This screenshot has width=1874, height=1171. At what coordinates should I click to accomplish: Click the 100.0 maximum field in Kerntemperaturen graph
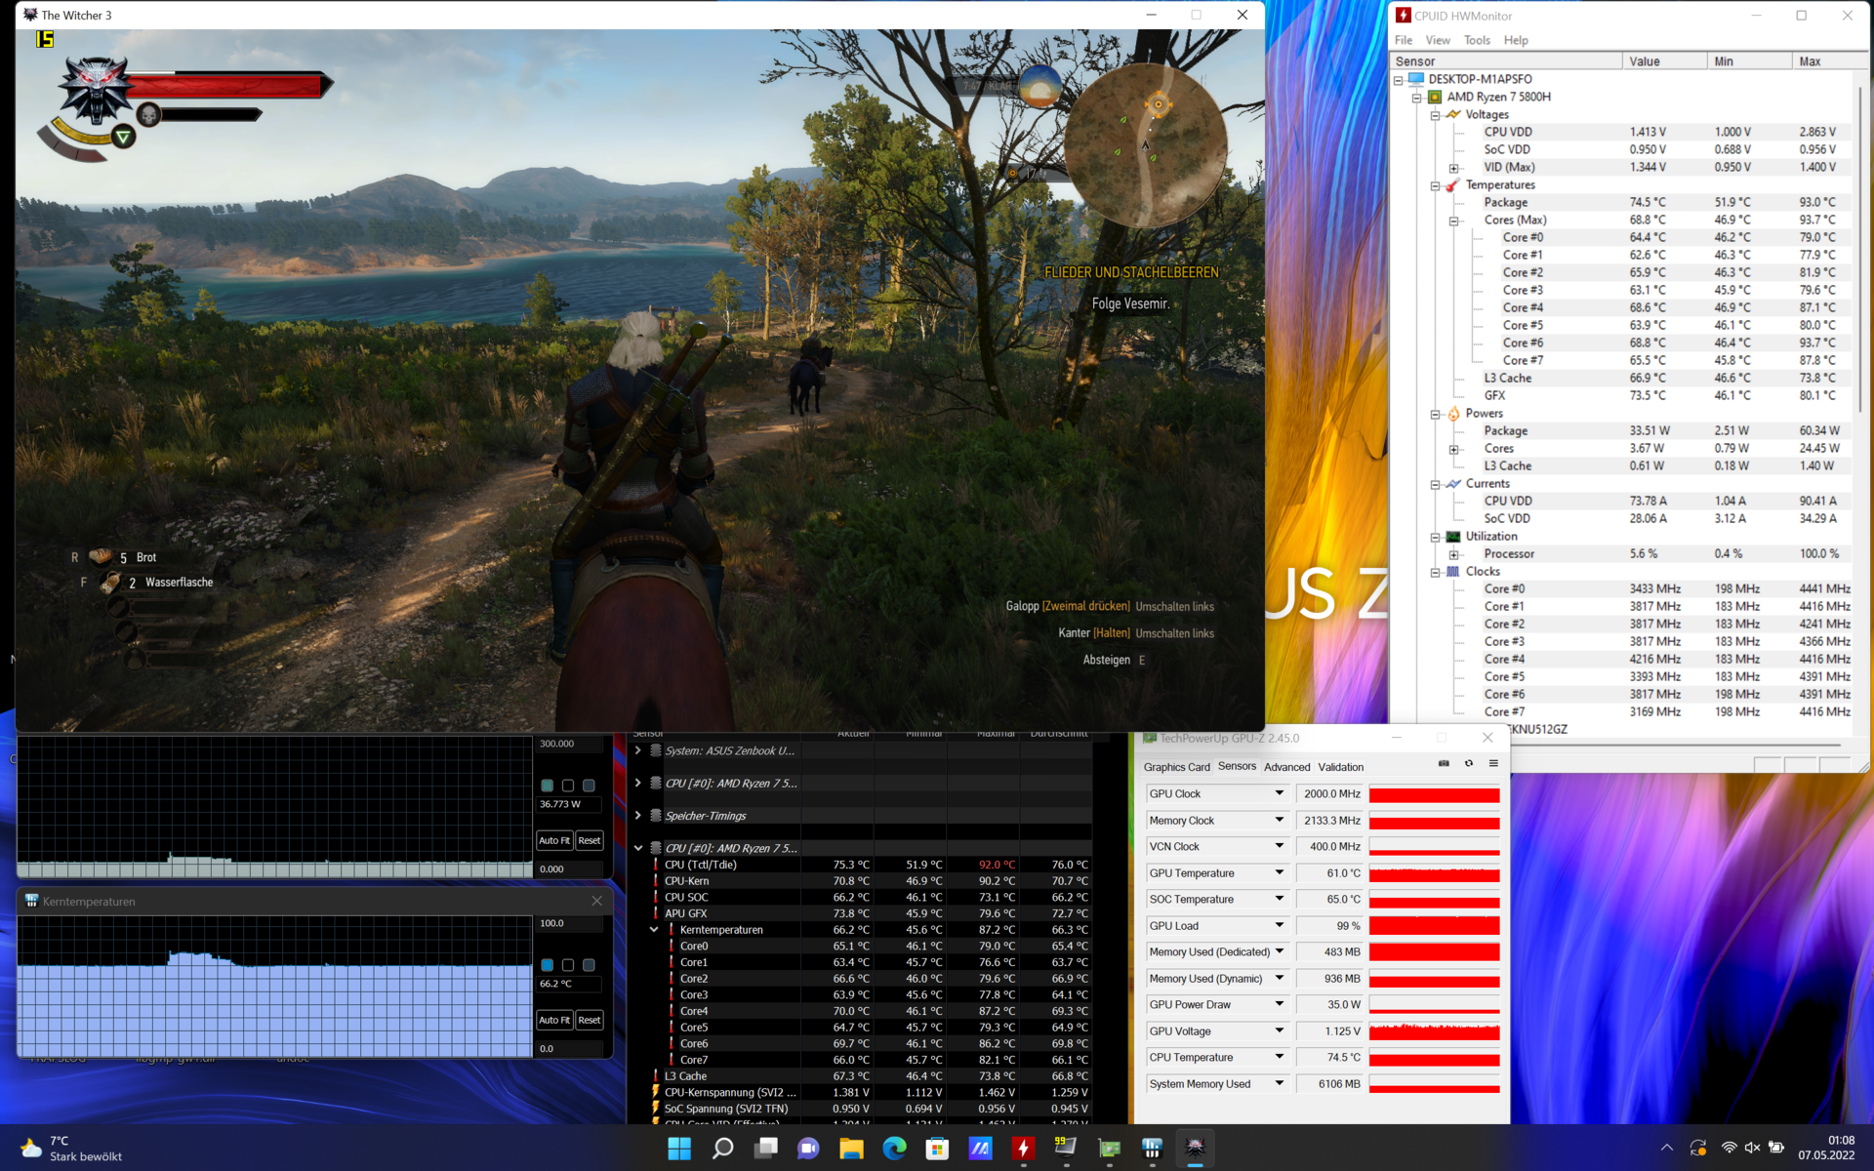[568, 923]
